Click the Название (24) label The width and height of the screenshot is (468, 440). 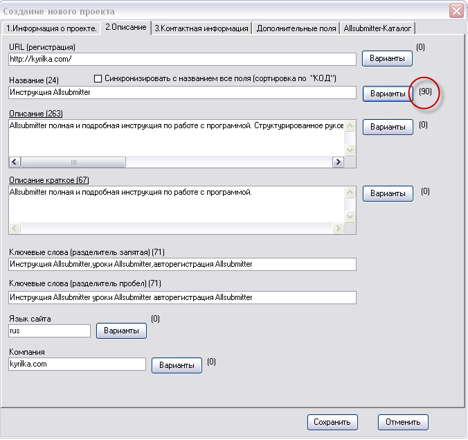(34, 80)
